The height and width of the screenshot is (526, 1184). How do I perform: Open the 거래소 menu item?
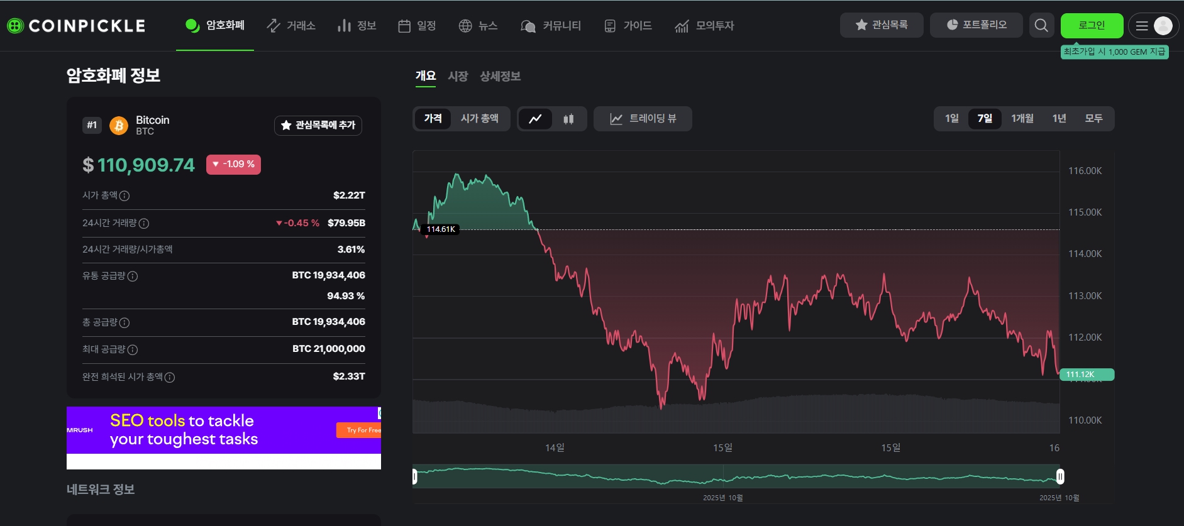click(291, 26)
